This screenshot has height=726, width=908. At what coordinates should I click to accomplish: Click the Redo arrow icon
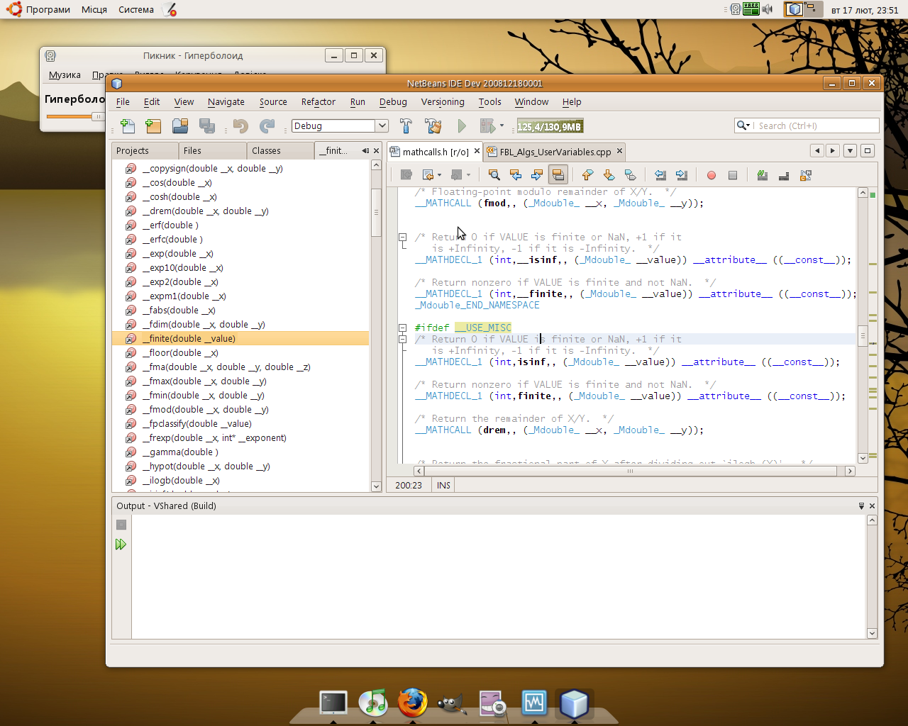click(267, 126)
